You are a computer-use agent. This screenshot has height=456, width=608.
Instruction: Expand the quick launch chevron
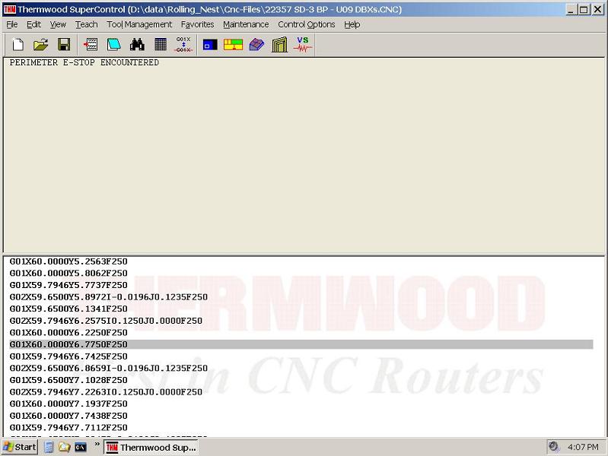(x=97, y=445)
